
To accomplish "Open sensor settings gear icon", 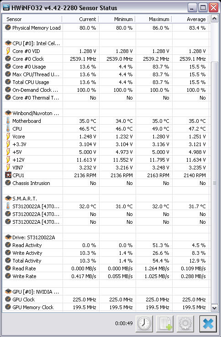I will pyautogui.click(x=185, y=323).
